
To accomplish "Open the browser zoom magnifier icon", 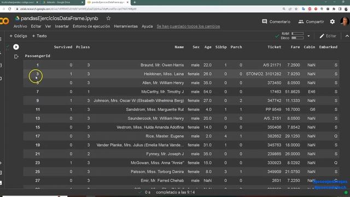I will (x=284, y=9).
